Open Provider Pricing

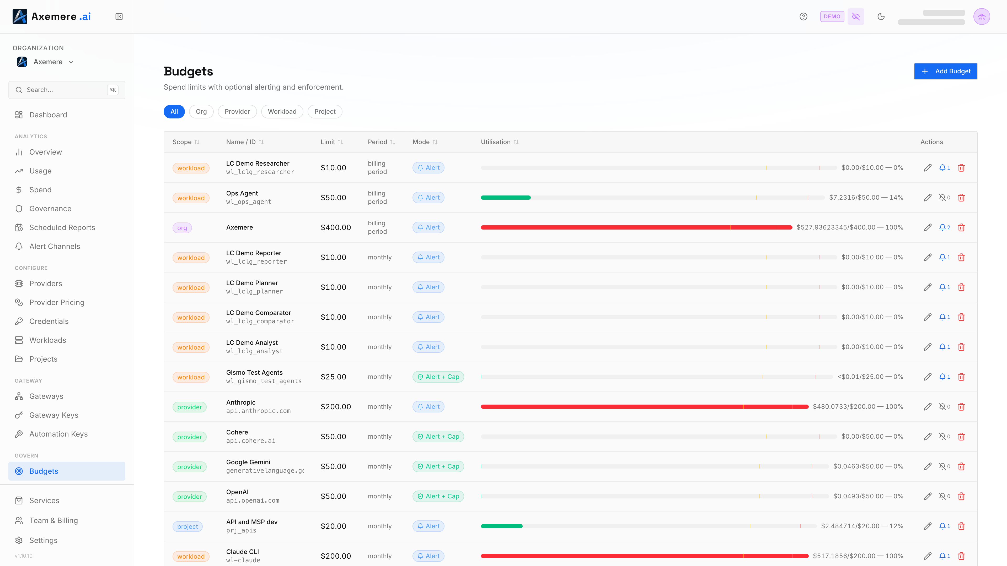[x=67, y=302]
